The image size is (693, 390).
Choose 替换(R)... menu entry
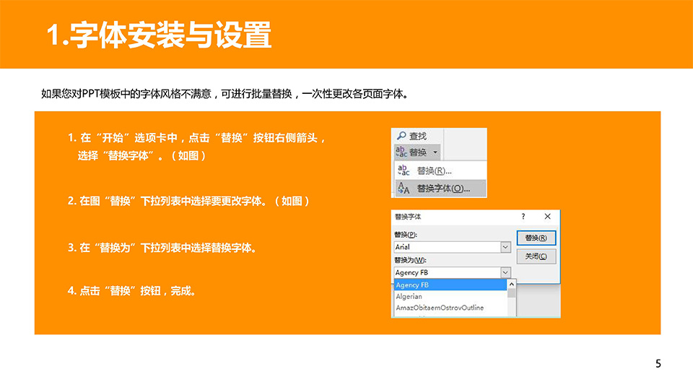click(435, 171)
